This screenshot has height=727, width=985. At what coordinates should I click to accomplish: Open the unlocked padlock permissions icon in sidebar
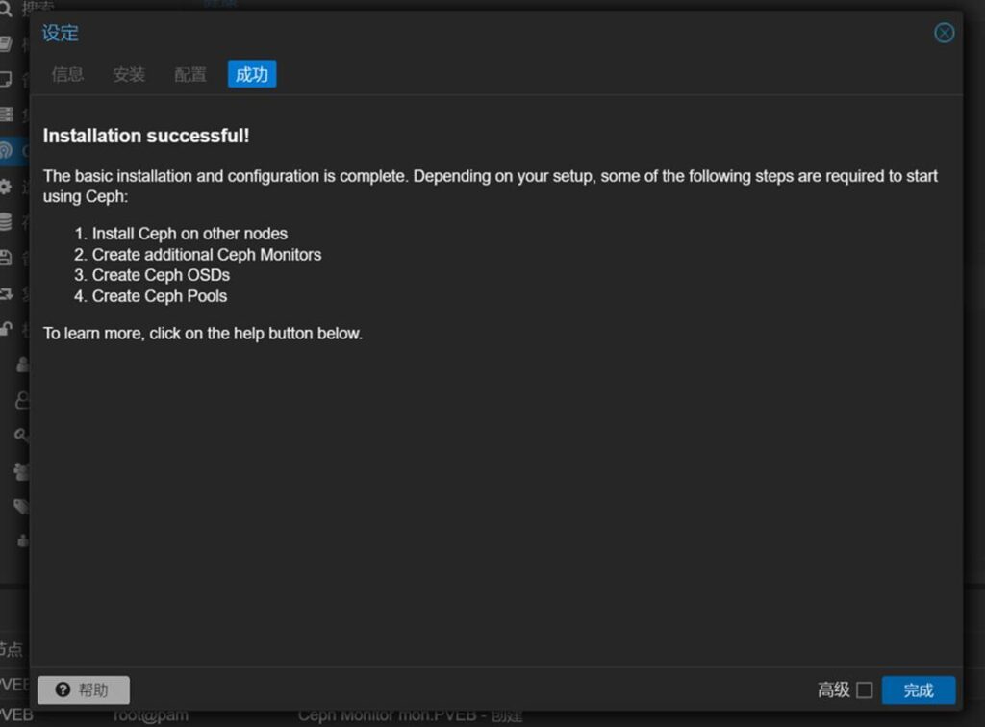pos(6,328)
